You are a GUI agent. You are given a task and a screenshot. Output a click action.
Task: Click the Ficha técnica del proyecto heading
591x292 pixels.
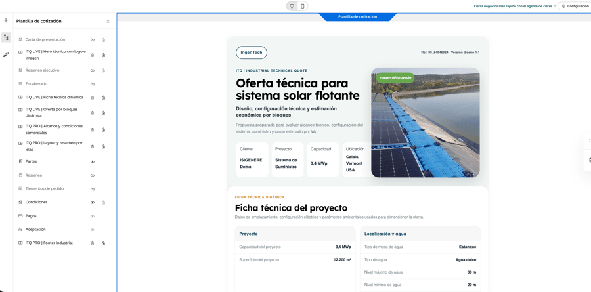pyautogui.click(x=291, y=208)
